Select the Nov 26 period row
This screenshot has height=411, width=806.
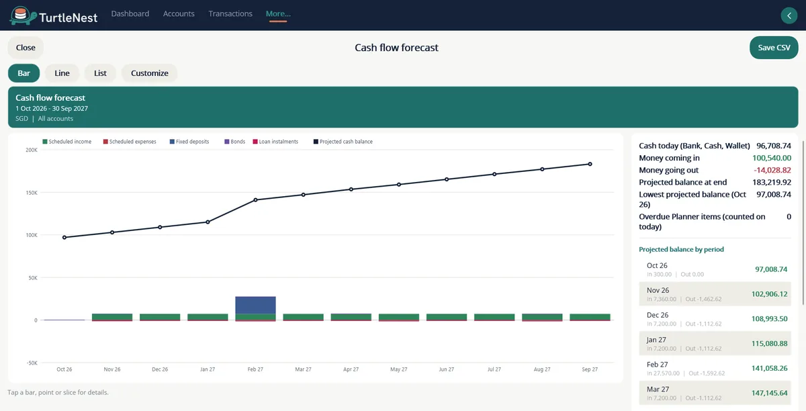coord(715,294)
